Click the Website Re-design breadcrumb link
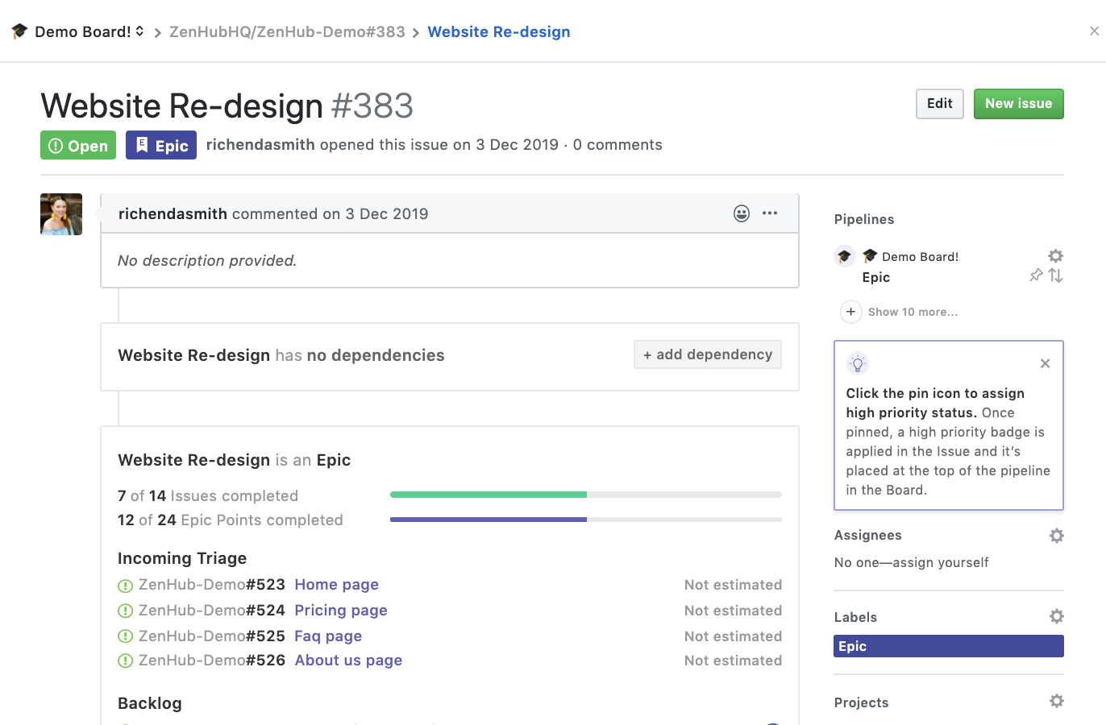This screenshot has height=725, width=1106. [x=498, y=31]
